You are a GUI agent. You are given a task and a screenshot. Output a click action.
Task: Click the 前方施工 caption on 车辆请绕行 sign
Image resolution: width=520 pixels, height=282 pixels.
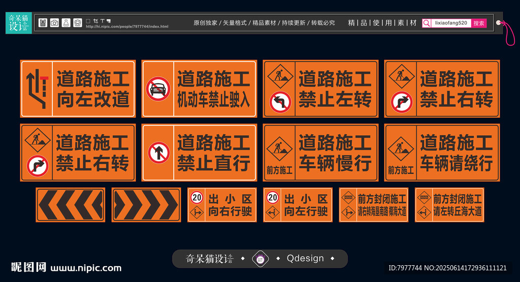[401, 171]
